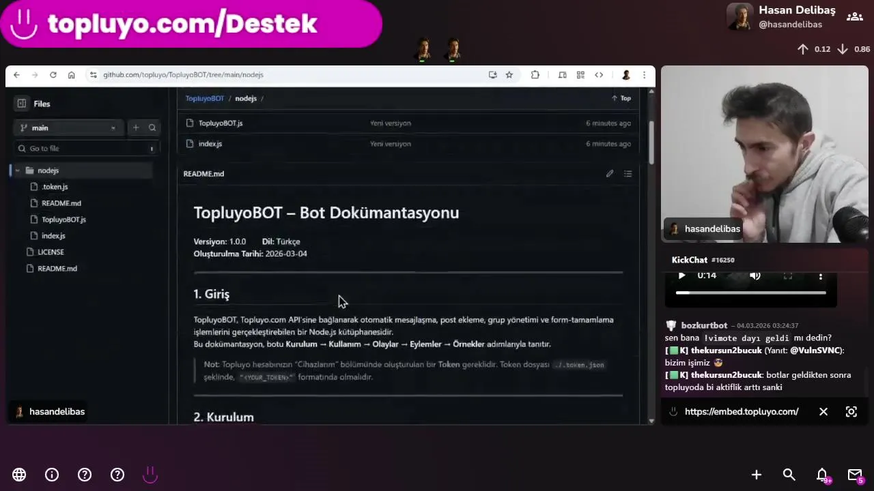Open .token.js in the file tree
874x491 pixels.
pos(55,187)
